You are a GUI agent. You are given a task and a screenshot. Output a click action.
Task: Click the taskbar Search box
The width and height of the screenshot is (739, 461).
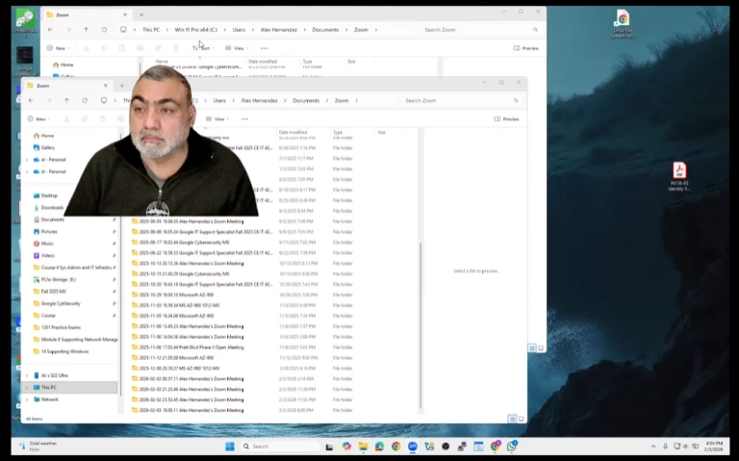[280, 447]
